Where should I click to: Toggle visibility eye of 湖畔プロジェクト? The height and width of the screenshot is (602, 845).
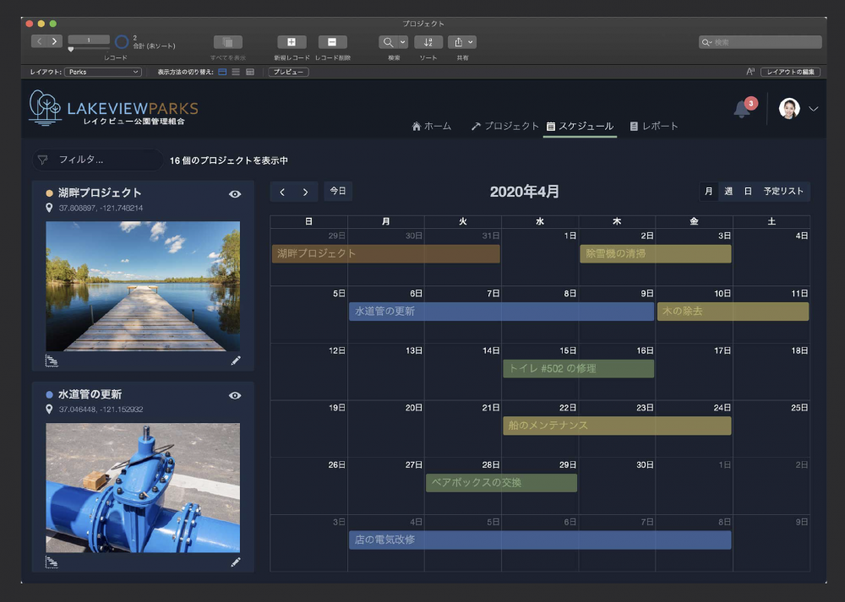click(235, 194)
